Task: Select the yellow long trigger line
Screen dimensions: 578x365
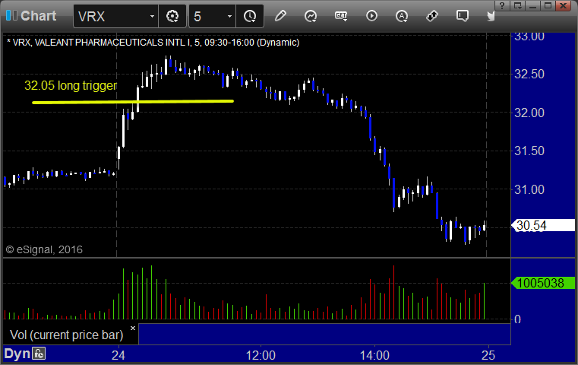Action: pos(133,101)
